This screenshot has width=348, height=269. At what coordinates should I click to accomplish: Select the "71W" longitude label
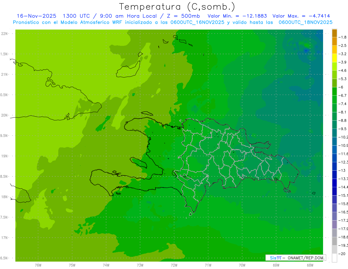[x=208, y=265]
